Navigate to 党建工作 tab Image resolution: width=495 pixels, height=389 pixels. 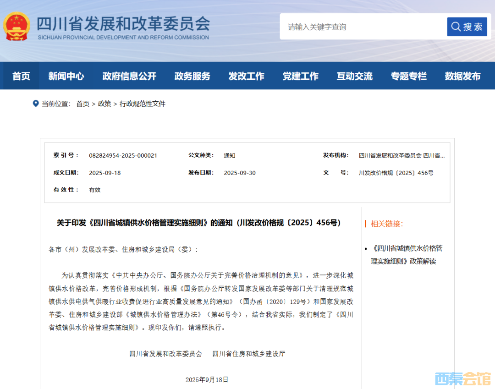300,76
